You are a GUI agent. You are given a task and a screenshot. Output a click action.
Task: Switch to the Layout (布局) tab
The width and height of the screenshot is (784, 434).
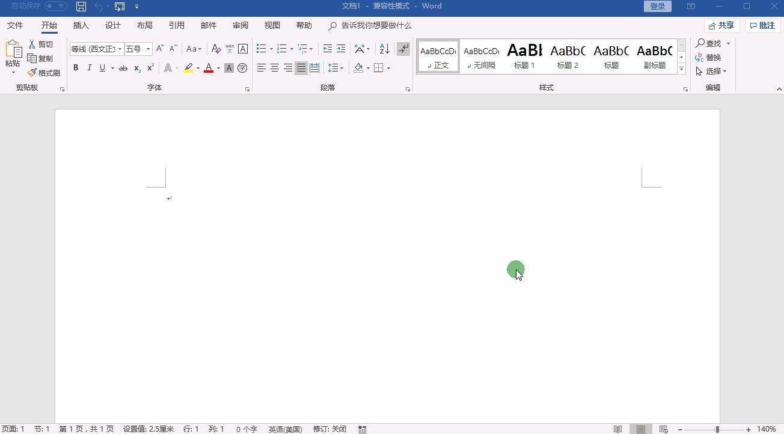[144, 25]
